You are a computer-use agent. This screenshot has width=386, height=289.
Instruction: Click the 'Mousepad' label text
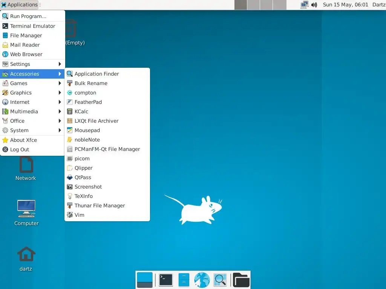[x=87, y=130]
